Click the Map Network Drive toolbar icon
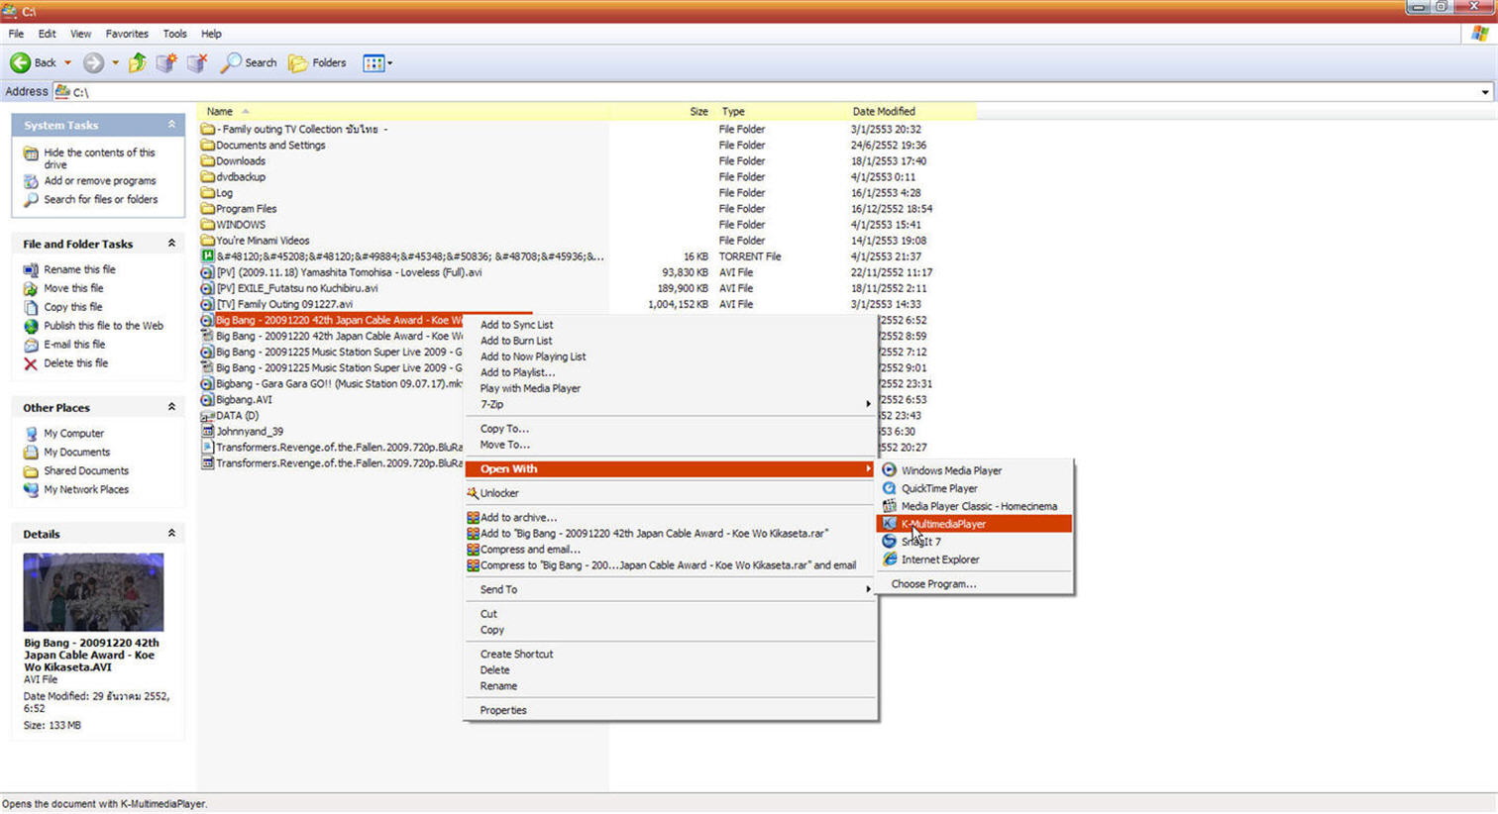Viewport: 1498px width, 814px height. [x=166, y=62]
